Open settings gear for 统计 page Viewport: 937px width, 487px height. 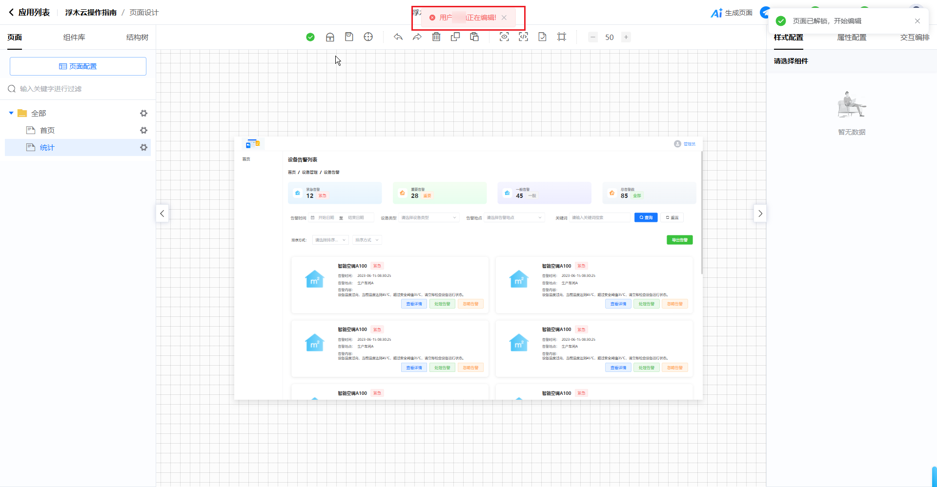point(143,147)
